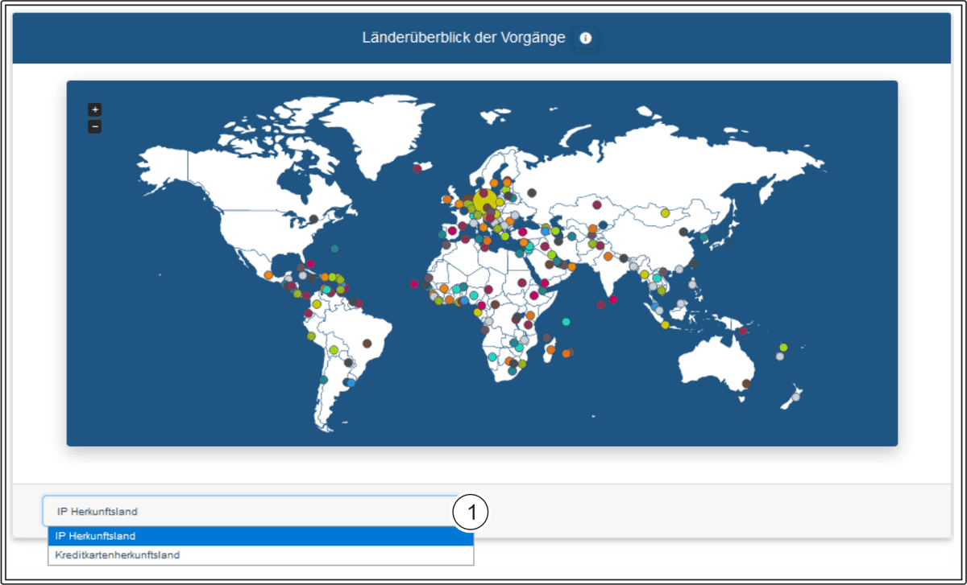Viewport: 967px width, 585px height.
Task: Click the gray marker in western Russia
Action: pyautogui.click(x=531, y=192)
